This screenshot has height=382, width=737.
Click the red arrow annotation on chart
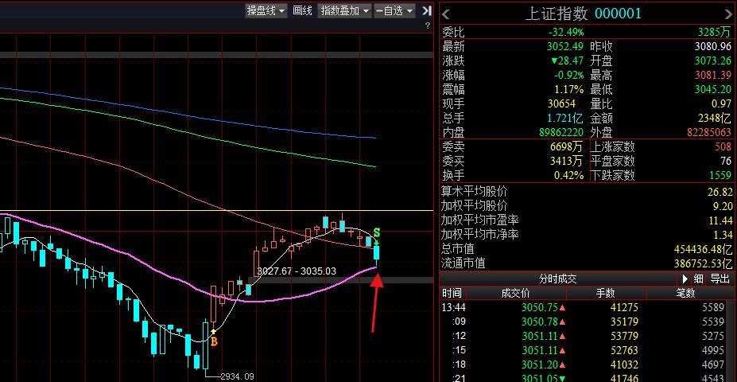coord(375,302)
